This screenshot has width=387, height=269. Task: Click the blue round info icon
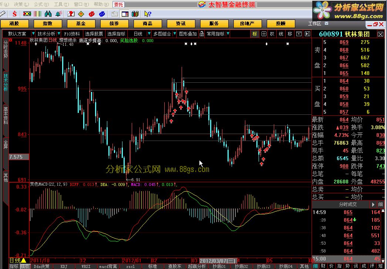[102, 14]
